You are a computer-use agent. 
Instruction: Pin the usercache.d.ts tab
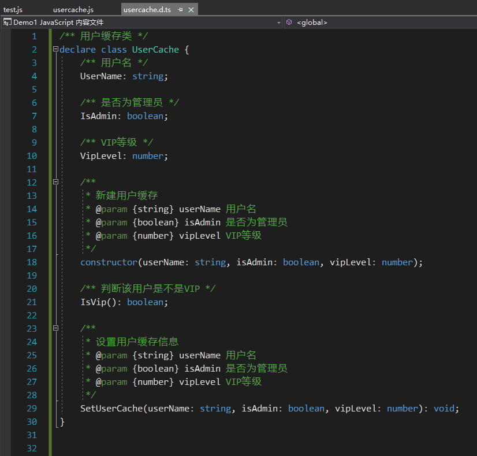pos(181,10)
